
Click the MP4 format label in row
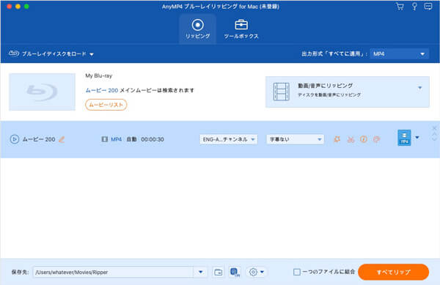coord(116,139)
